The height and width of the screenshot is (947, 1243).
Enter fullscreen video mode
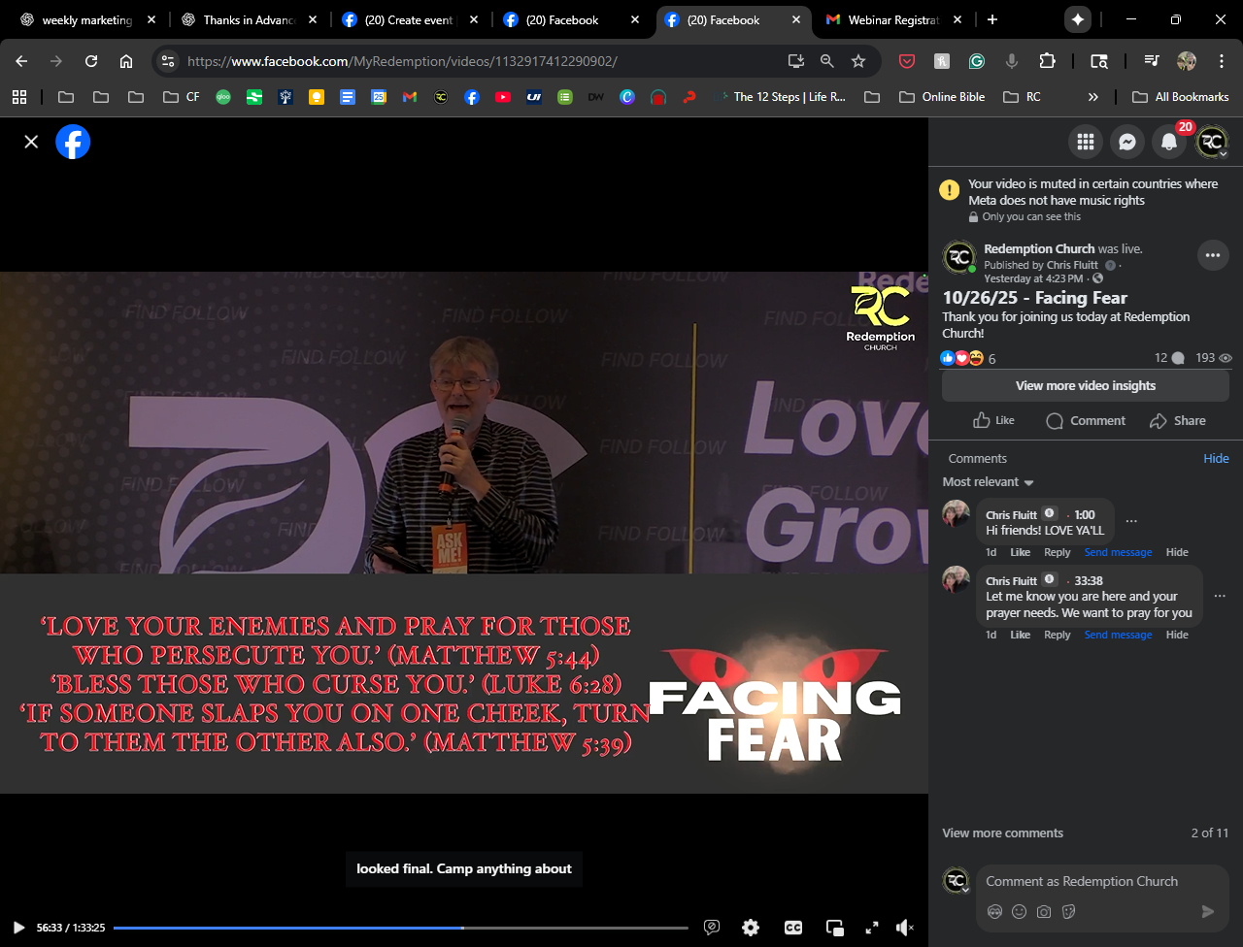click(x=872, y=928)
